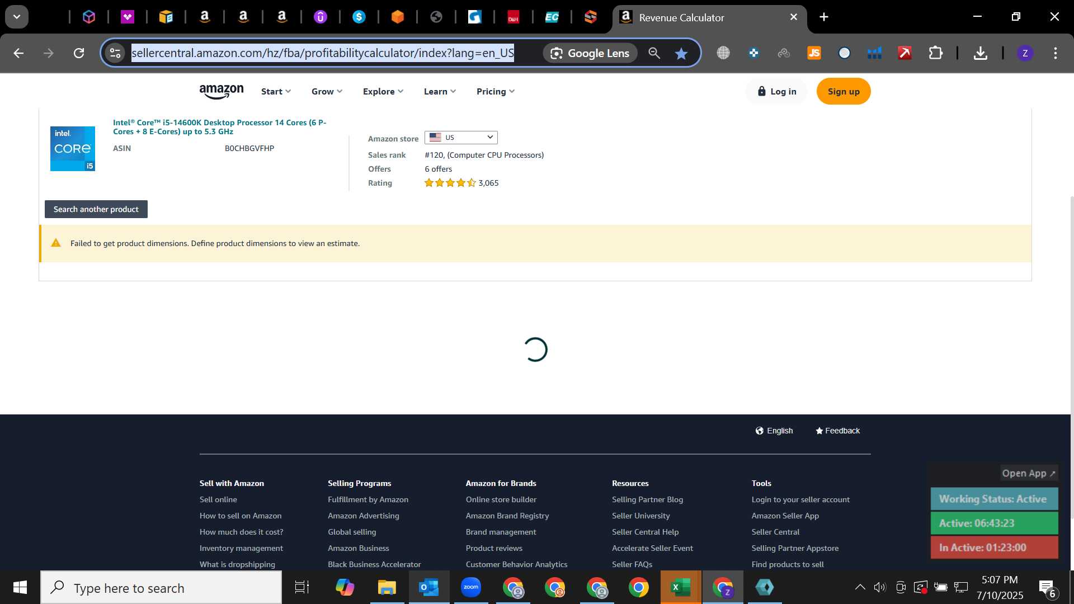Image resolution: width=1074 pixels, height=604 pixels.
Task: Click the Amazon logo in page header
Action: tap(222, 92)
